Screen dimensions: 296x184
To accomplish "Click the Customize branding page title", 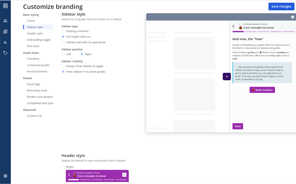I will click(x=53, y=7).
